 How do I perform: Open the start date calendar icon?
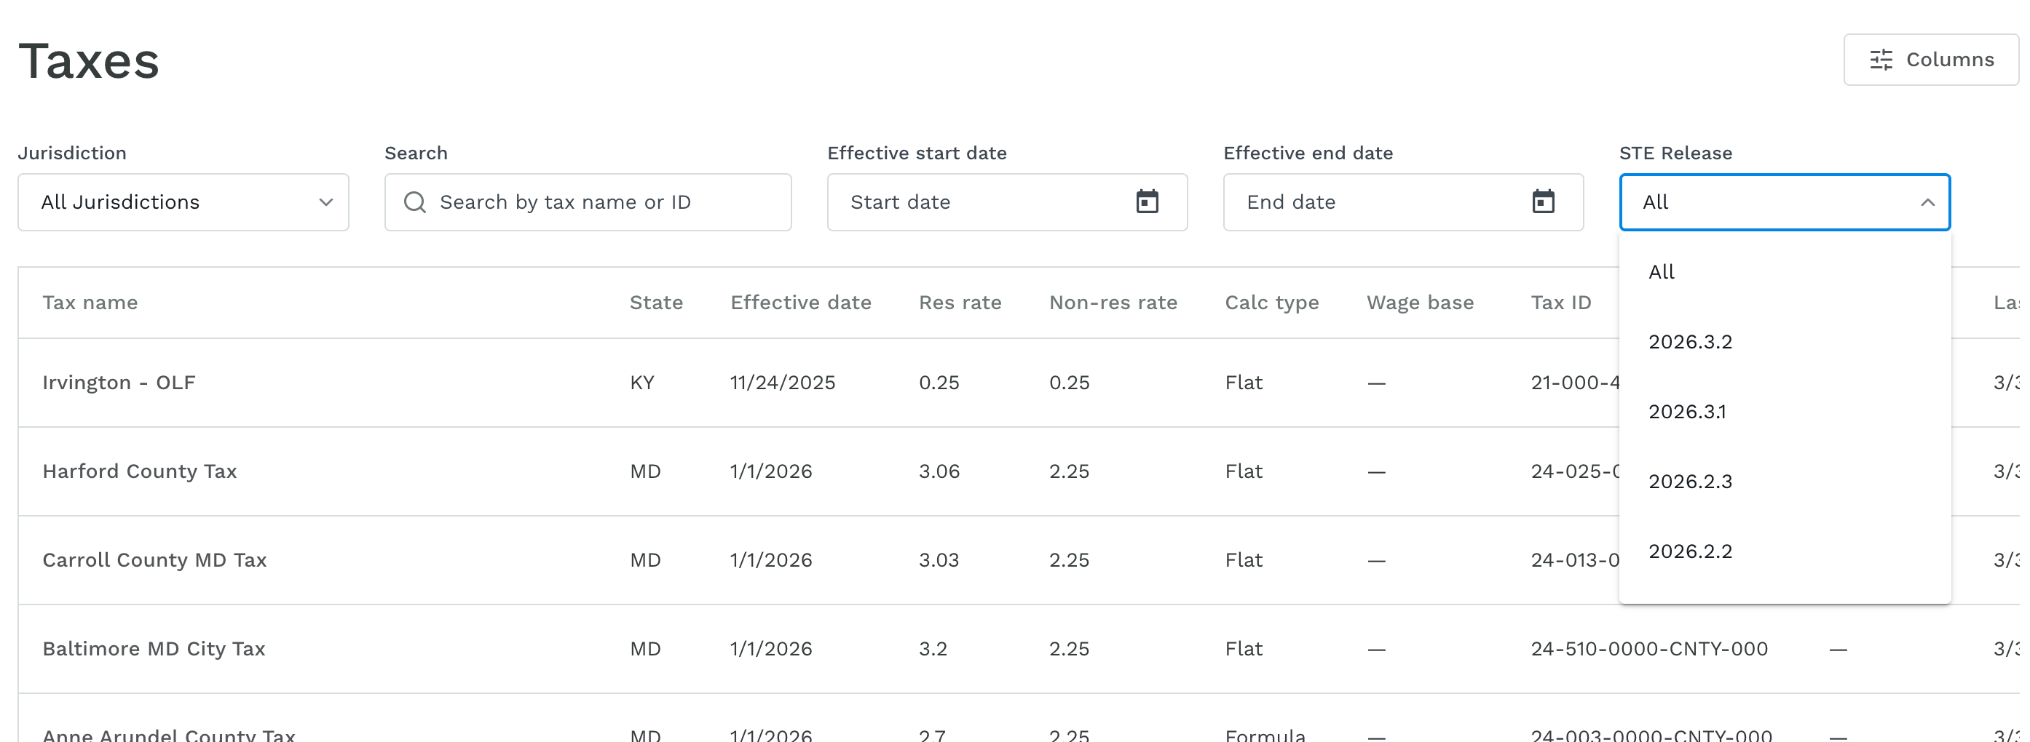pos(1147,202)
